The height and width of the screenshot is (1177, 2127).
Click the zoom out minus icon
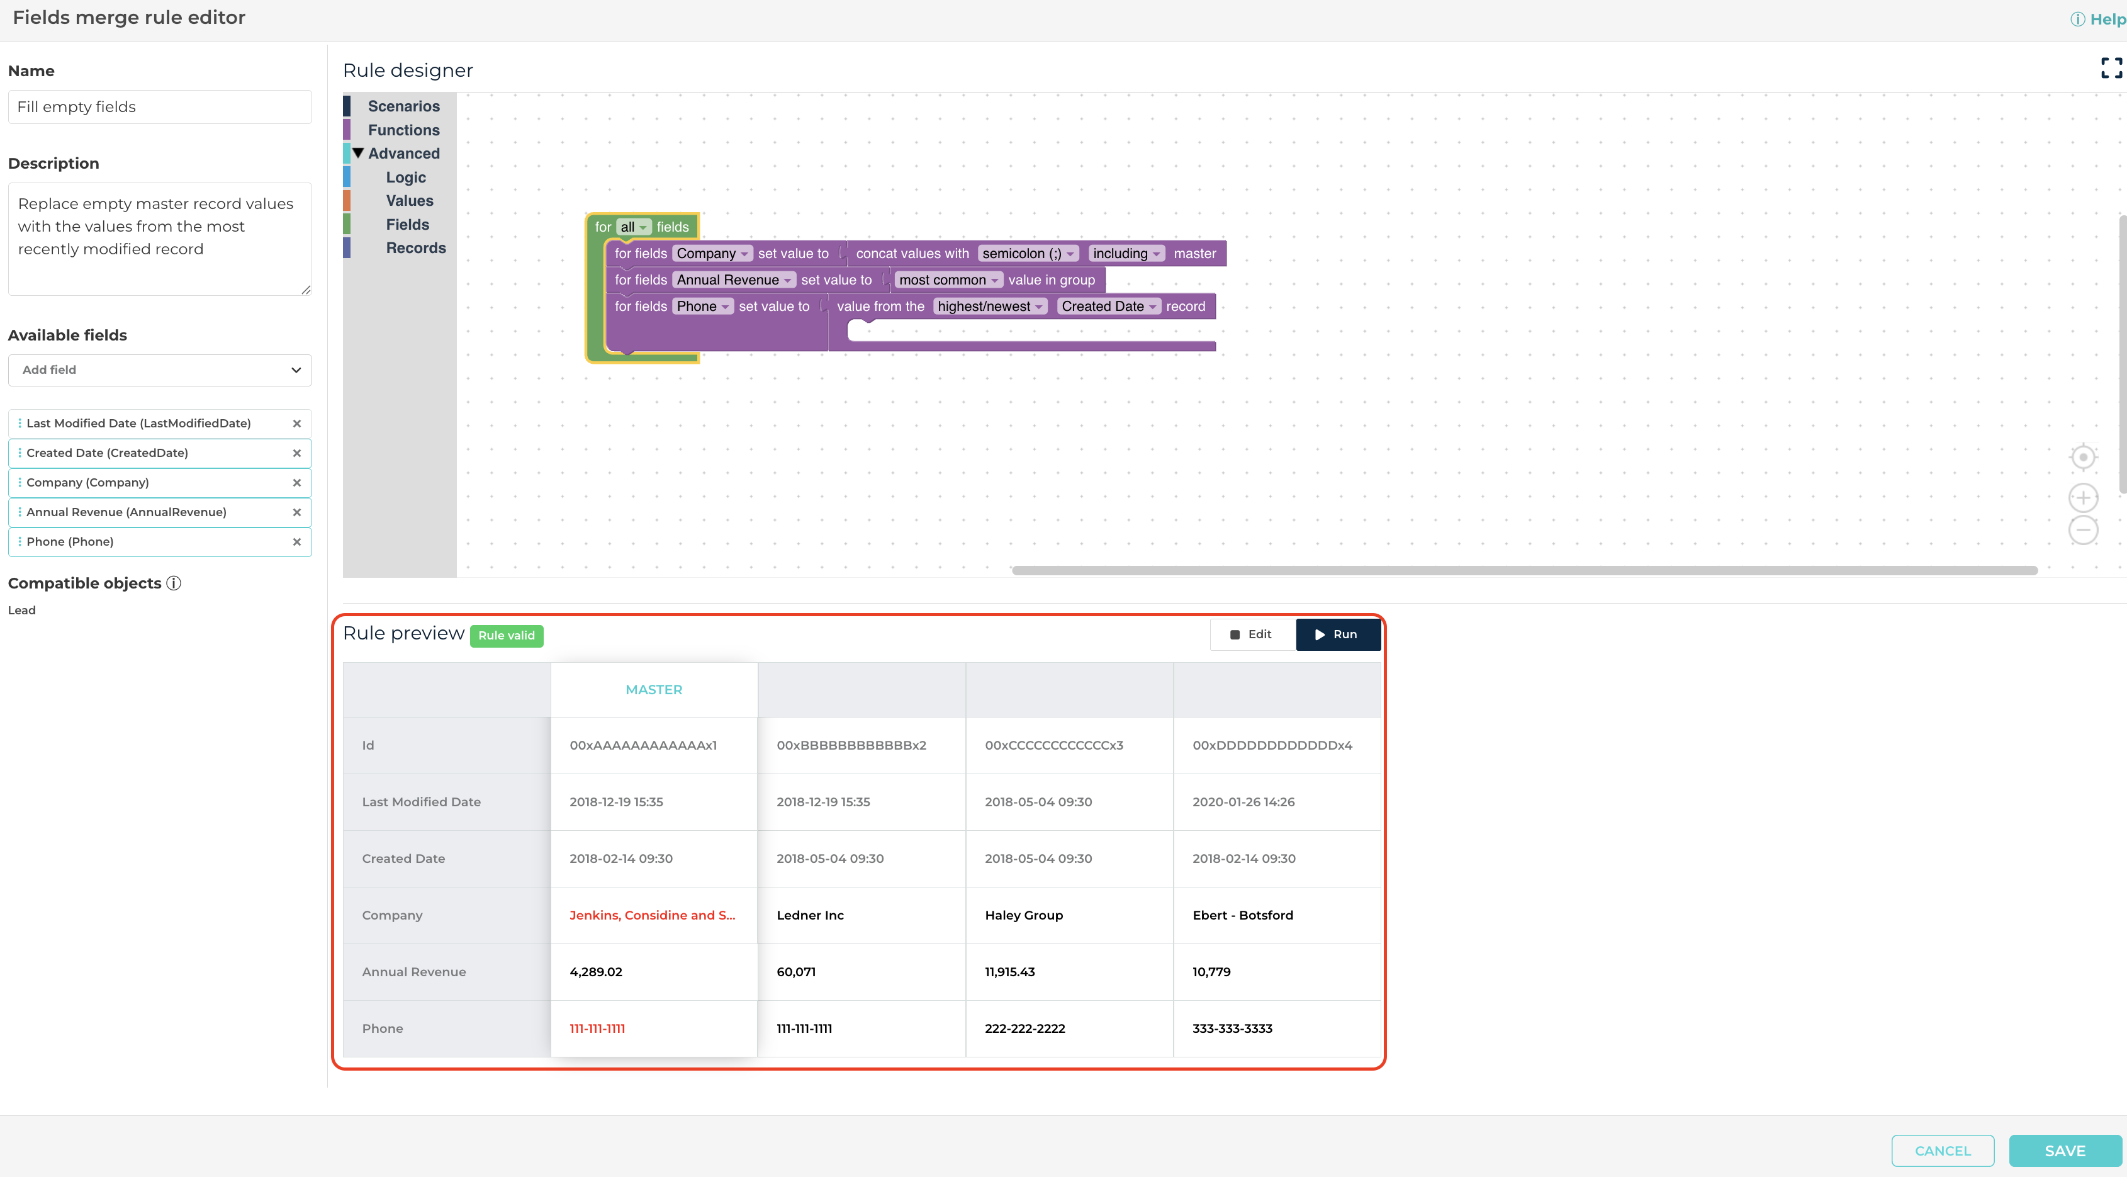[2082, 530]
